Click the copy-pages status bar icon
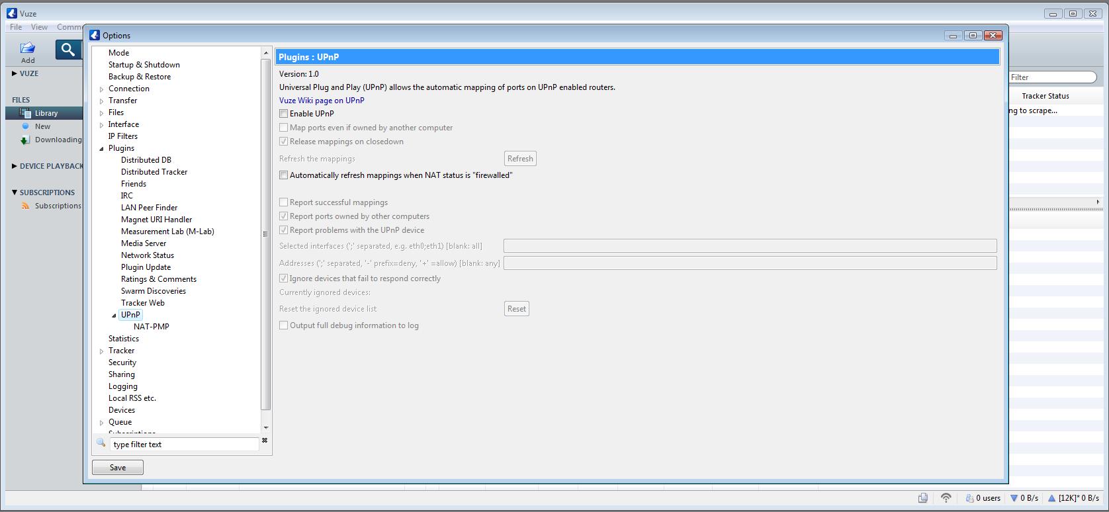1109x512 pixels. [x=922, y=498]
